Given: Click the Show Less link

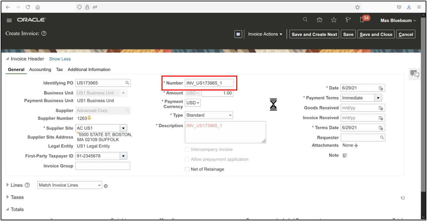Looking at the screenshot, I should click(60, 59).
